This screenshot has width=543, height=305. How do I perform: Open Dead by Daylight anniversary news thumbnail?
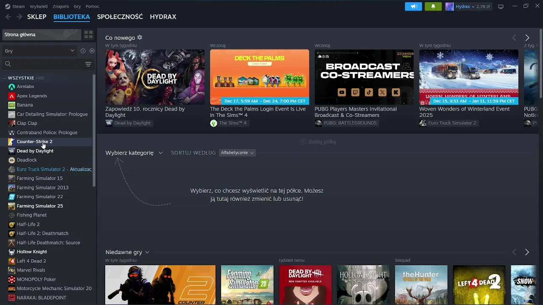[155, 77]
